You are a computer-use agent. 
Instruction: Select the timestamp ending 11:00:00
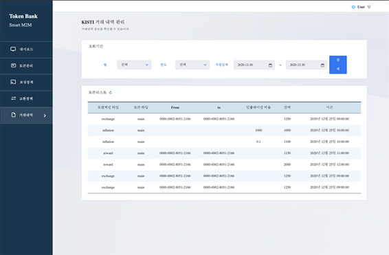pos(329,153)
